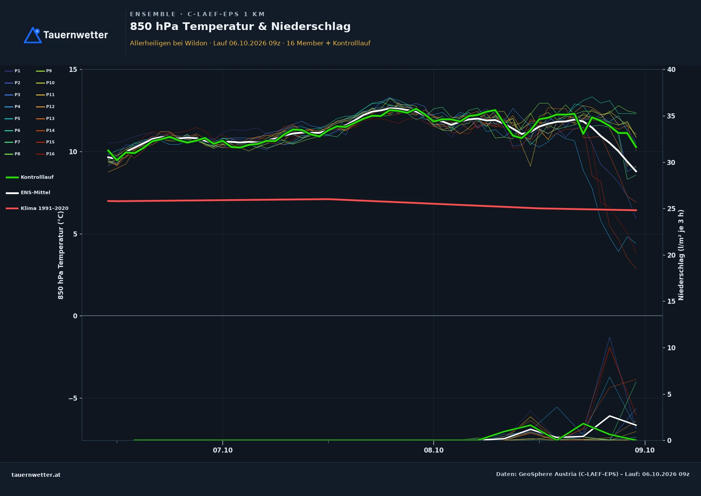
Task: Select the P13 legend entry
Action: click(x=45, y=118)
